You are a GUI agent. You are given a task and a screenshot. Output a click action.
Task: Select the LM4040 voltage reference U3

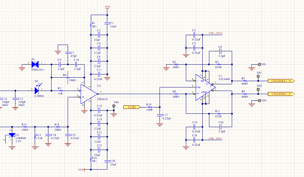12,135
